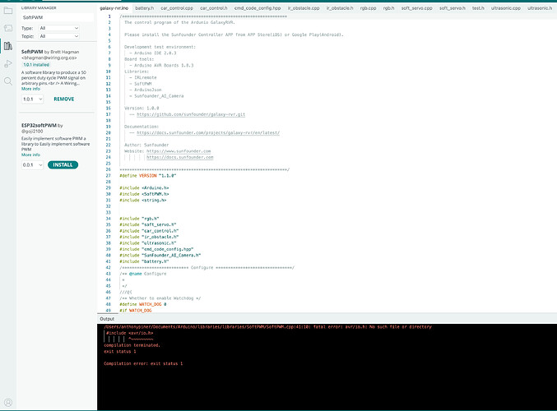Switch to the test.h tab

click(x=478, y=7)
